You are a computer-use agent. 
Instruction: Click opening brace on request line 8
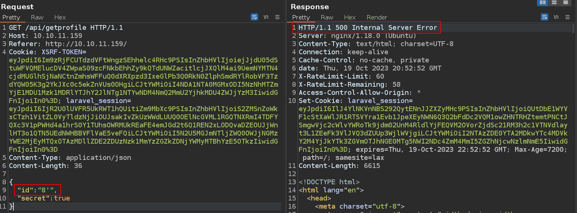(x=11, y=182)
